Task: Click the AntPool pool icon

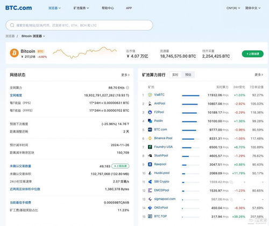Action: [x=150, y=104]
